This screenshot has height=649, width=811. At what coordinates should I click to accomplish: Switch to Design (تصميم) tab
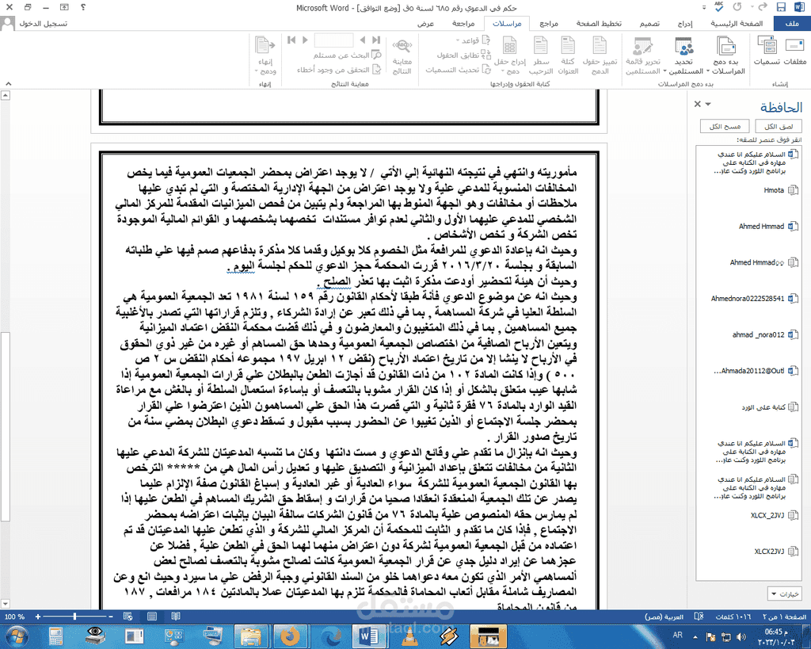pyautogui.click(x=649, y=23)
